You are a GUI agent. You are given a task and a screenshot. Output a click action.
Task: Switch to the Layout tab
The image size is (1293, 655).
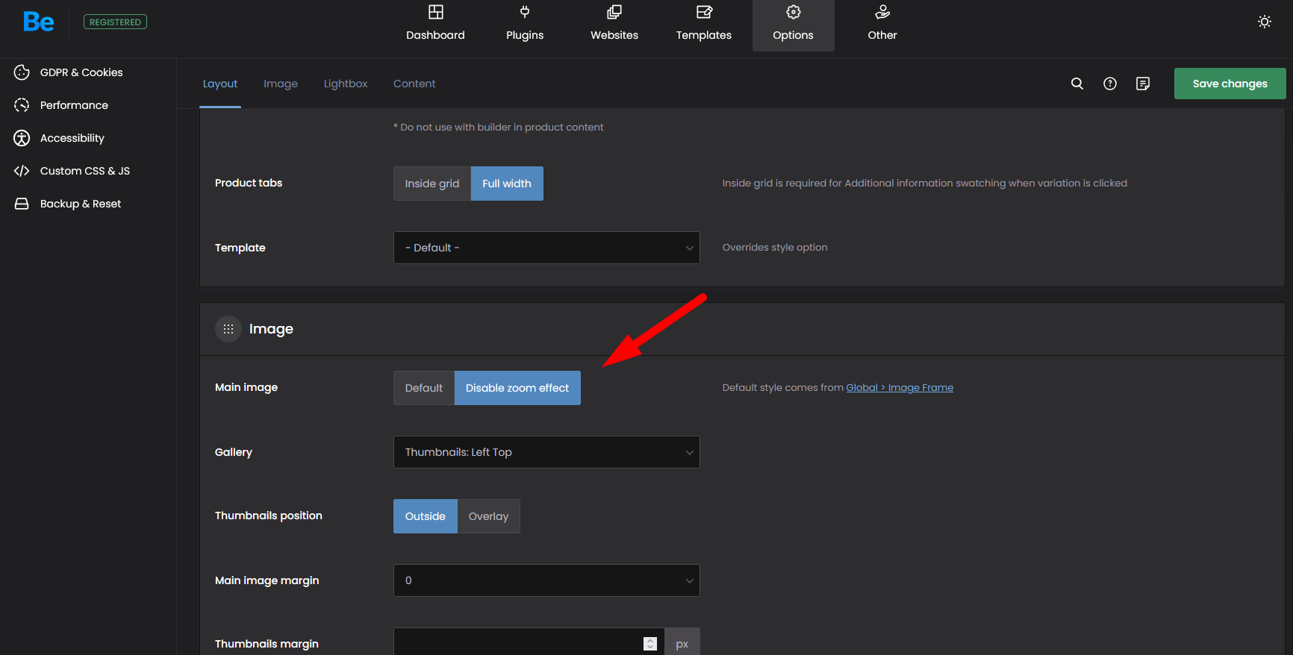[220, 84]
